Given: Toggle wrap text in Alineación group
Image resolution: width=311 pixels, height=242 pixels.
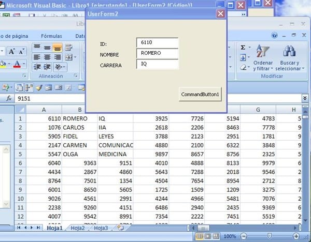Looking at the screenshot, I should coord(68,48).
